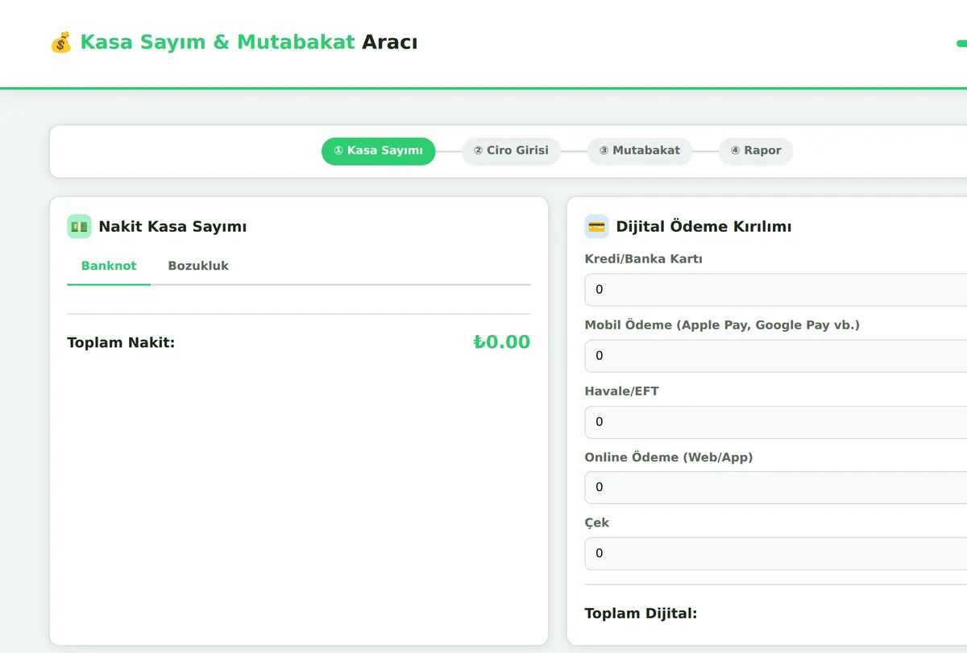Click the Online Ödeme (Web/App) label
Image resolution: width=967 pixels, height=653 pixels.
(x=668, y=457)
